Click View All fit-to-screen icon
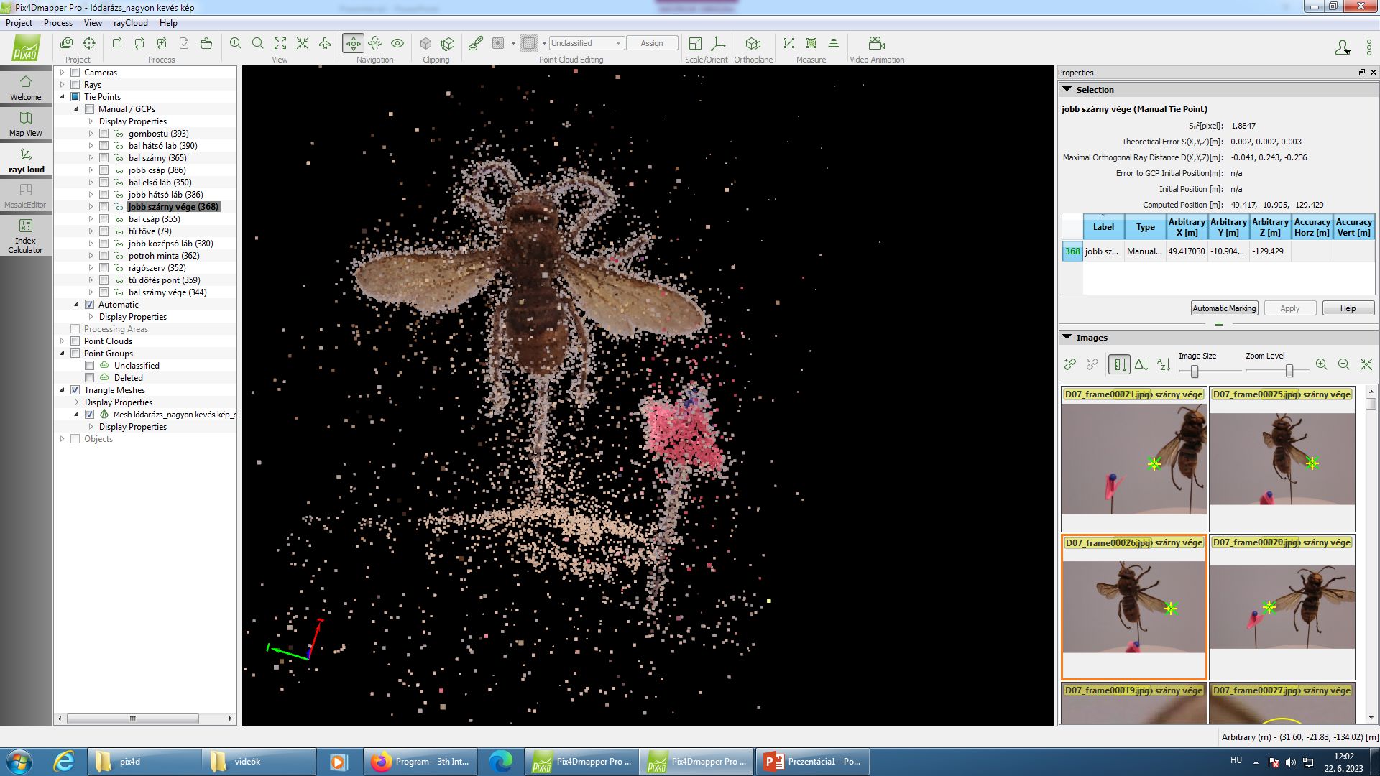This screenshot has width=1380, height=776. click(280, 43)
